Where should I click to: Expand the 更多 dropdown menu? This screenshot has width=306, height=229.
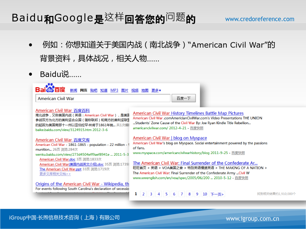click(156, 90)
